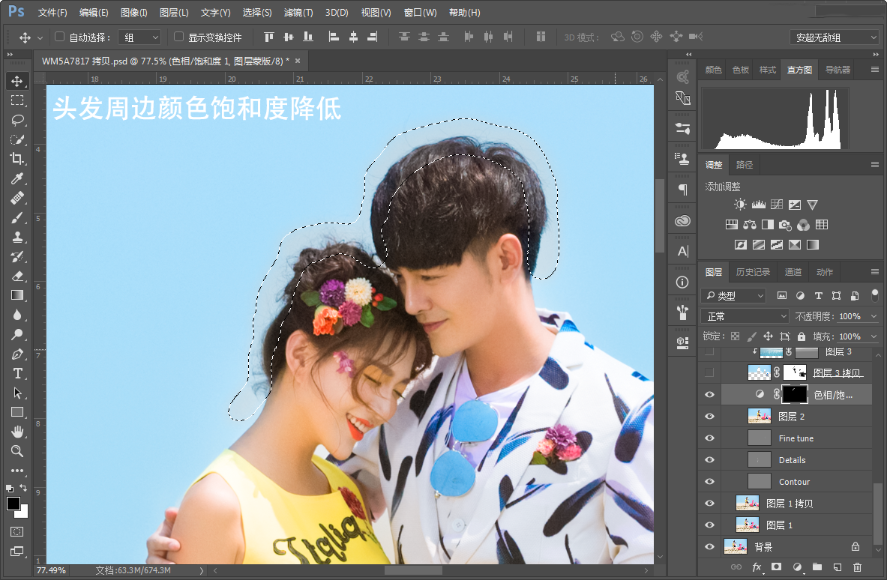Click the delete layer trash icon
The image size is (887, 580).
tap(858, 567)
